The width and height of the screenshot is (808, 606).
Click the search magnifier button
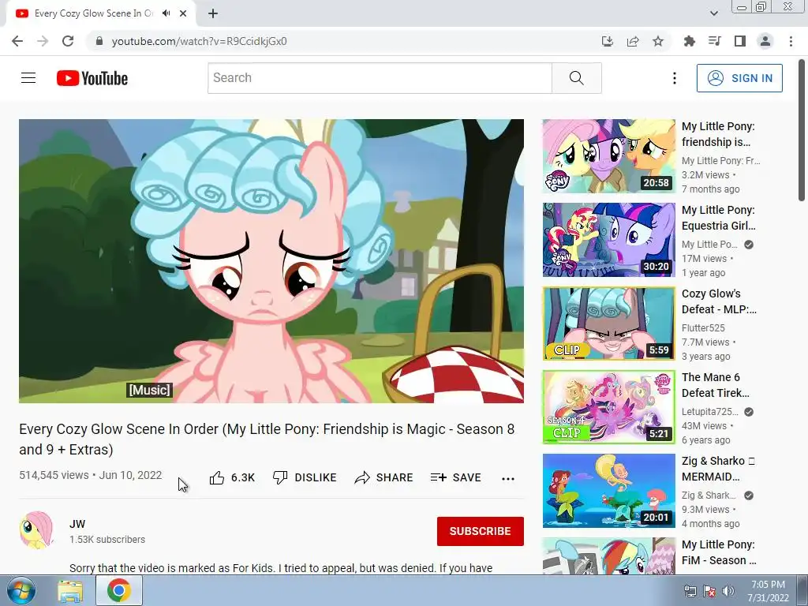point(577,78)
